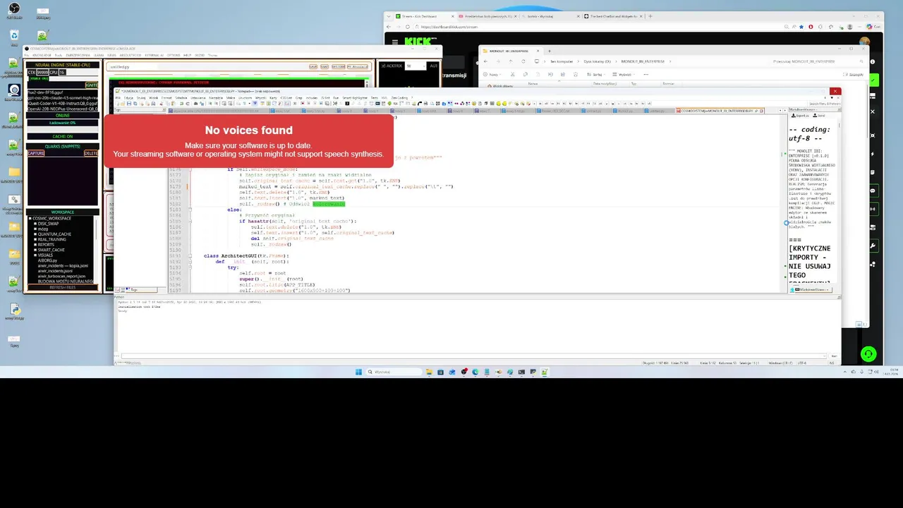Collapse fold marker at class ArchitectGUI line
Viewport: 903px width, 508px height.
click(190, 256)
